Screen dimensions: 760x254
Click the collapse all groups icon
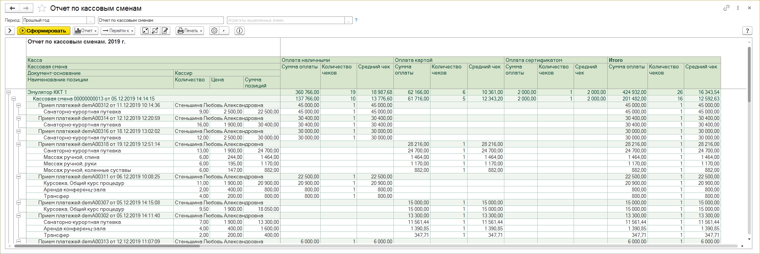pos(145,31)
